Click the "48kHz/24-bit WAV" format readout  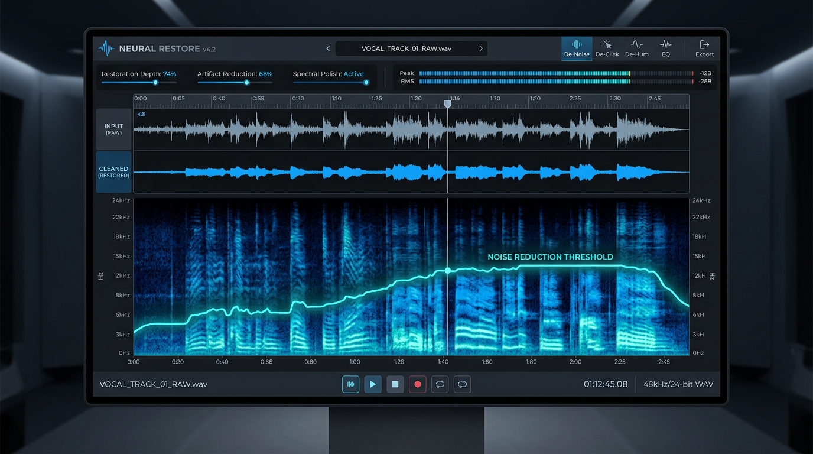[678, 384]
